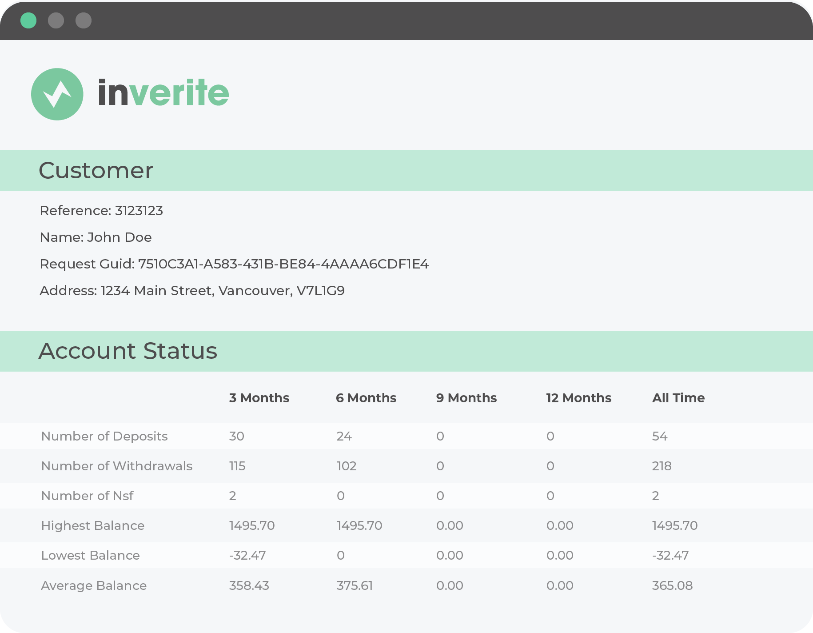Click the 6 Months highest balance 1495.70
This screenshot has width=813, height=633.
359,525
